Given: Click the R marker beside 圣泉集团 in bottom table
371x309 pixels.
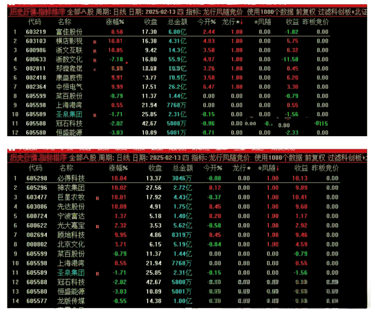Looking at the screenshot, I should pyautogui.click(x=97, y=273).
